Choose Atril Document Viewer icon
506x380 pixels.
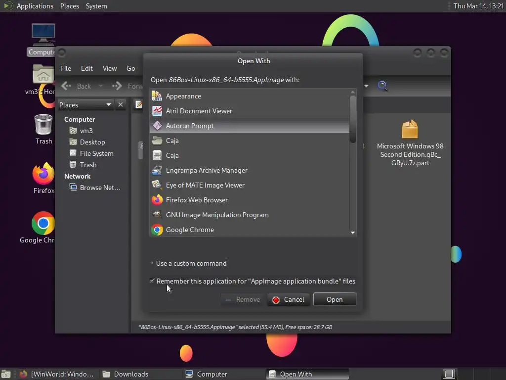pyautogui.click(x=157, y=111)
